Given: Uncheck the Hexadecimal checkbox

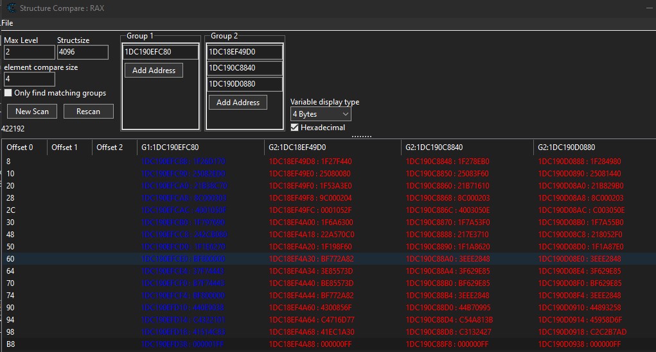Looking at the screenshot, I should point(295,128).
